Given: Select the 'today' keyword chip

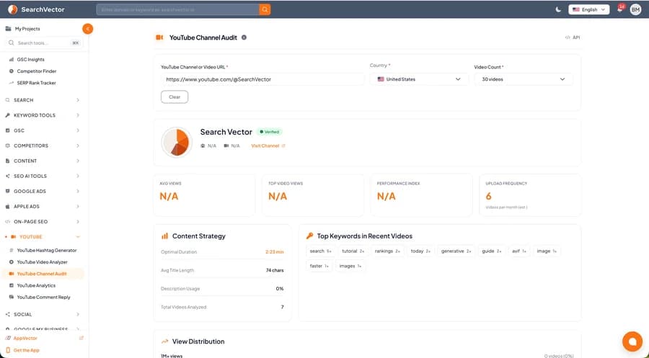Looking at the screenshot, I should 420,251.
